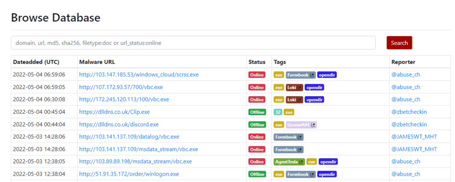Click the 32 tag badge
455x182 pixels.
[278, 112]
